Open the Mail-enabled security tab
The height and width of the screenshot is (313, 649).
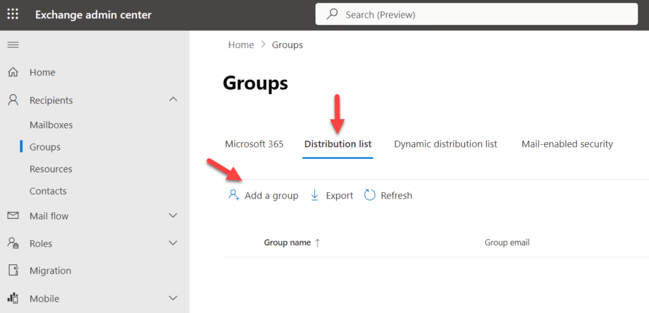[x=567, y=144]
